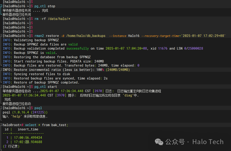Click the table name "bak_test;"

[60, 125]
